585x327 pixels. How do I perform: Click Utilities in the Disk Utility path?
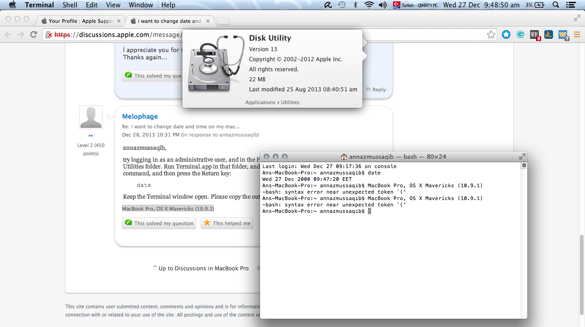[x=290, y=102]
